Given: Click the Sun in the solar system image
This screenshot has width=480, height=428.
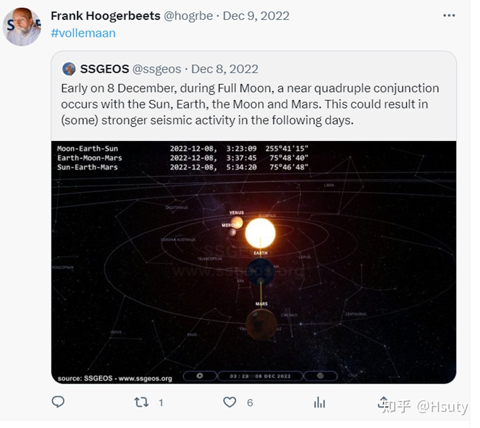Looking at the screenshot, I should coord(260,233).
